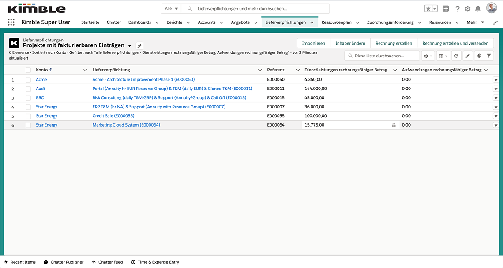Open the favorites list dropdown arrow
The image size is (503, 268).
(x=435, y=9)
